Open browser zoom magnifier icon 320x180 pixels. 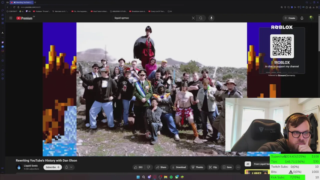tap(282, 7)
